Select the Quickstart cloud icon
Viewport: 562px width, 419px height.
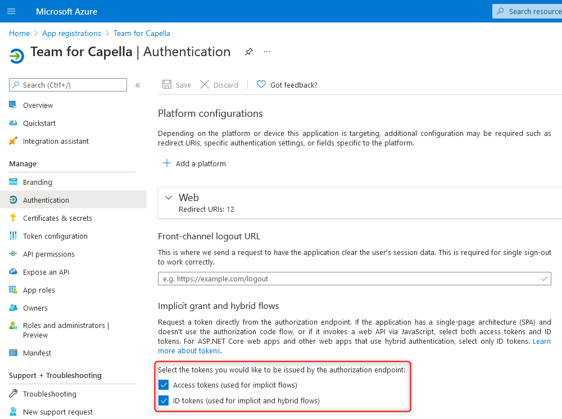click(x=12, y=123)
